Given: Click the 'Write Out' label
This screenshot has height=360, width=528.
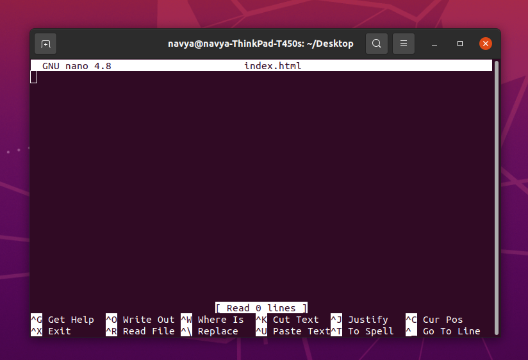Looking at the screenshot, I should coord(149,320).
